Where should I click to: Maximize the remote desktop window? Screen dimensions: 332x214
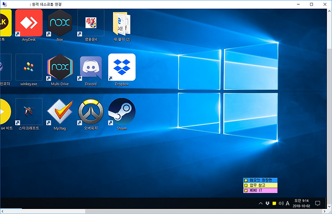(x=311, y=4)
